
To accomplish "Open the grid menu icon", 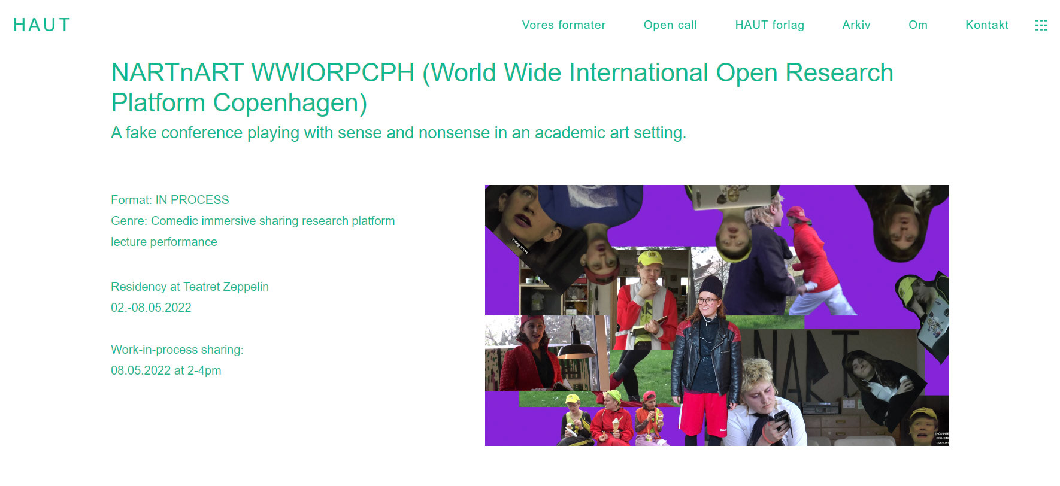I will point(1041,25).
